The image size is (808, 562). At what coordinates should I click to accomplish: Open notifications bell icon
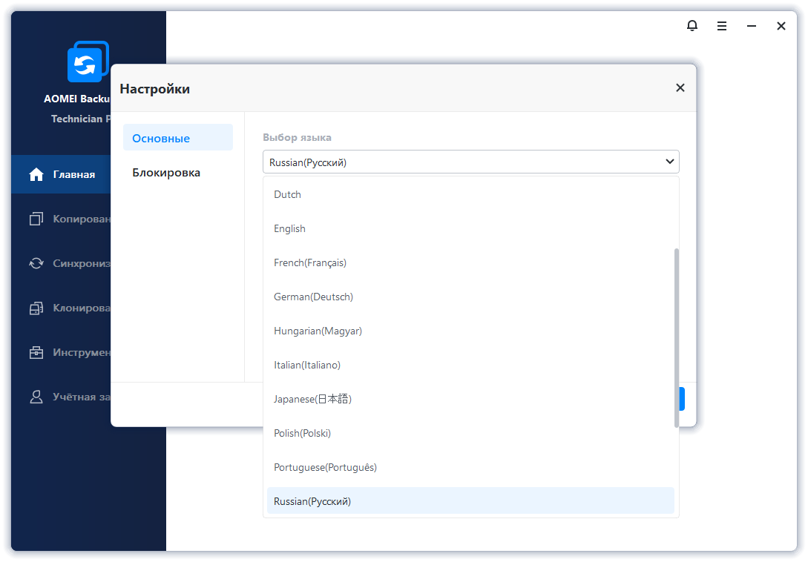pos(692,26)
